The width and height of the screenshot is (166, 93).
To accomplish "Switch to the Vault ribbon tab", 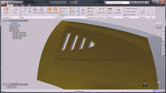I will tap(16, 5).
